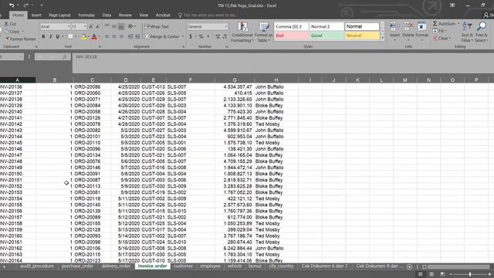The height and width of the screenshot is (278, 494).
Task: Open the purchase_order sheet tab
Action: click(x=77, y=266)
